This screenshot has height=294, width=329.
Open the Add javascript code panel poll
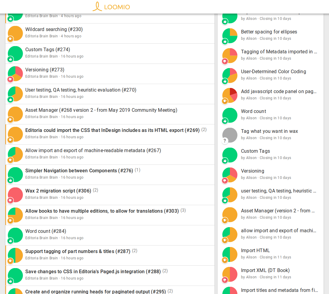279,92
